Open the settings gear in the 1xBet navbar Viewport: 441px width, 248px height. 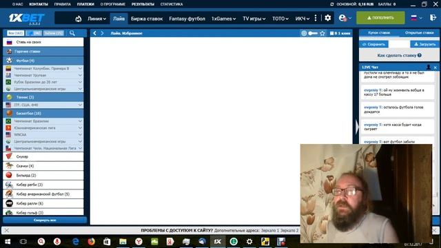328,18
